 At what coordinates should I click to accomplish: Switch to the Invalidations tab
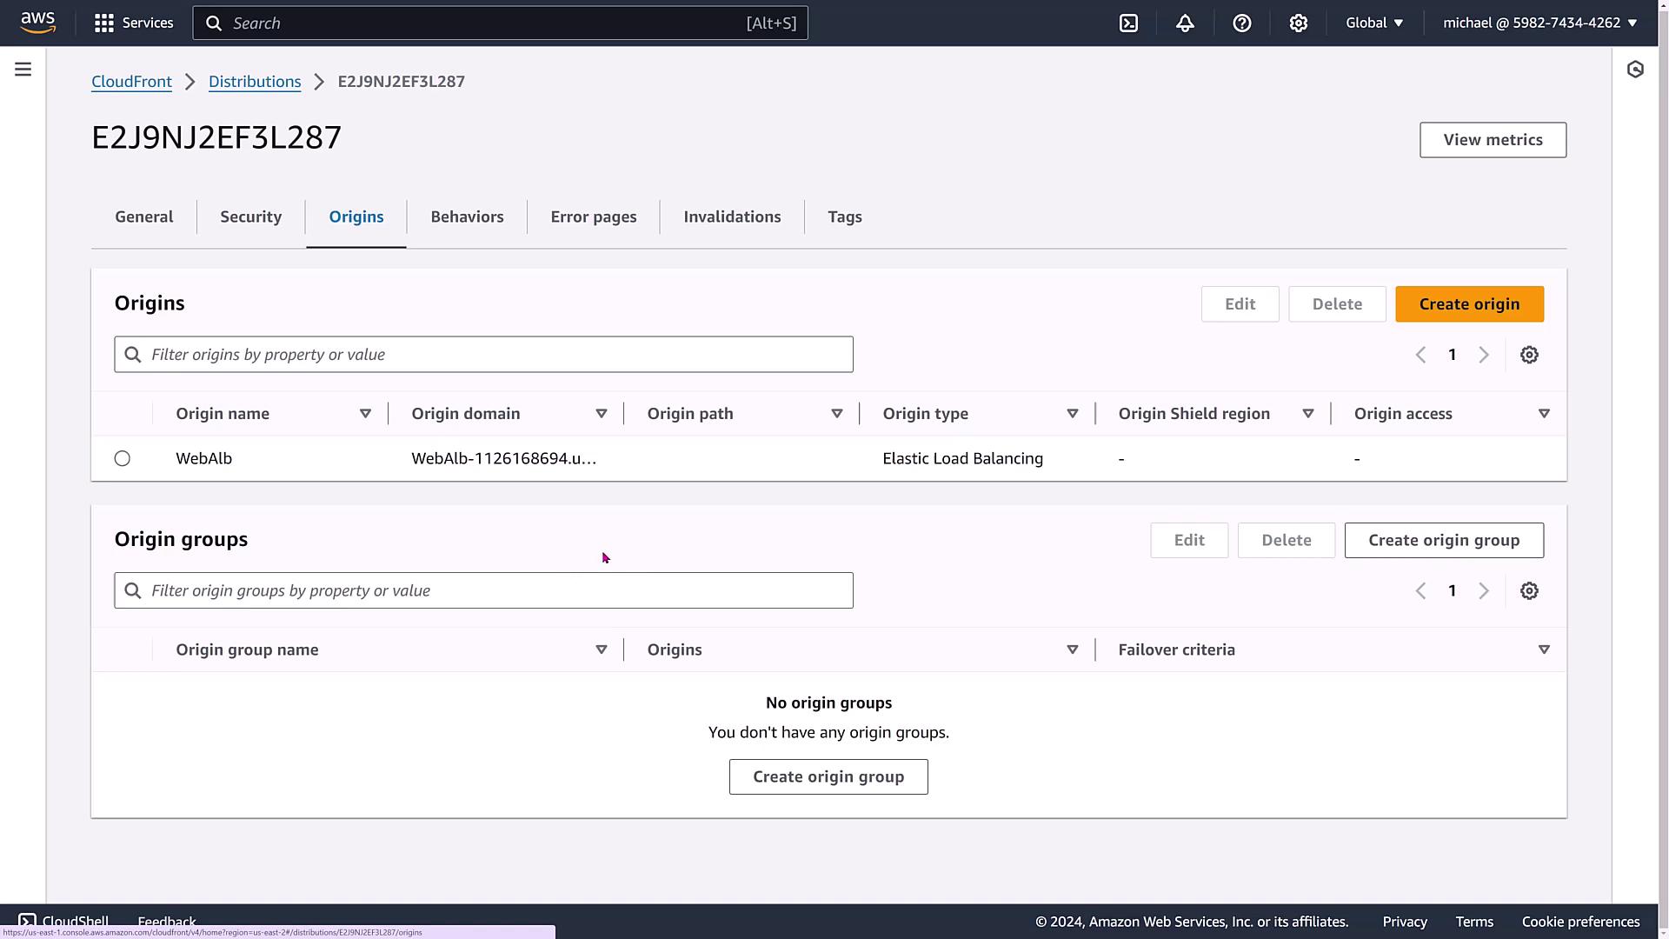pos(732,217)
